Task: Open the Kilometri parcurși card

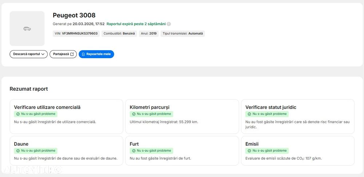Action: (x=182, y=117)
